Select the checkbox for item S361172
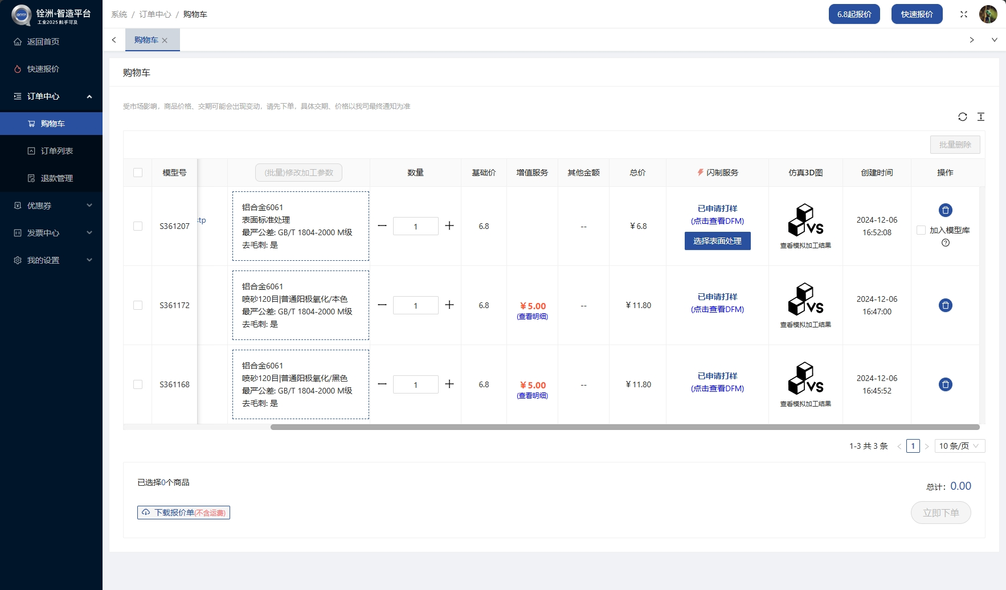 (x=138, y=305)
